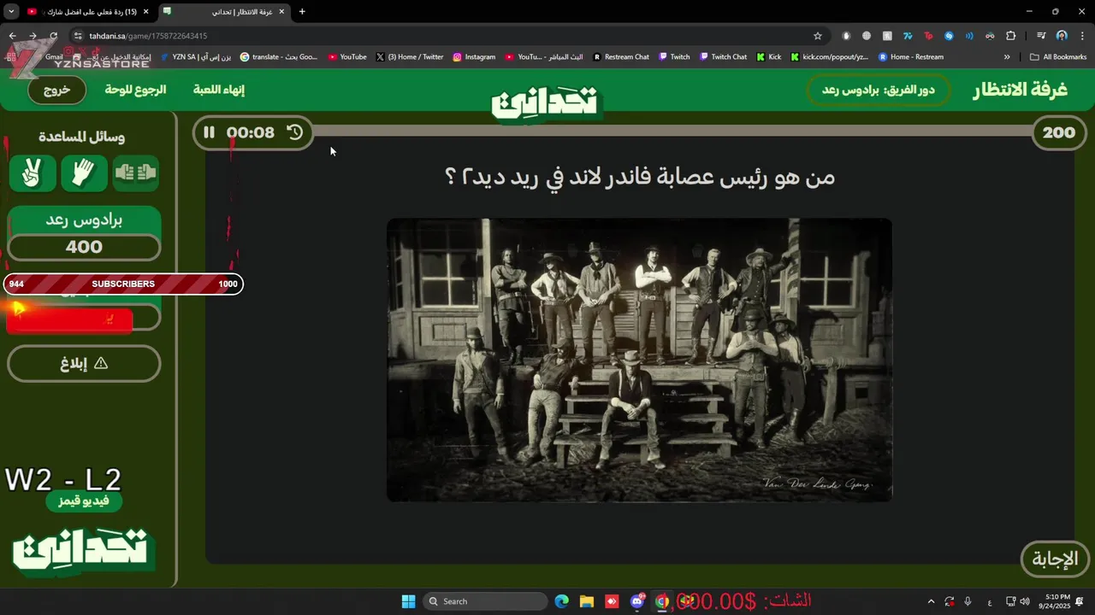Open the Windows Start menu

pos(408,601)
